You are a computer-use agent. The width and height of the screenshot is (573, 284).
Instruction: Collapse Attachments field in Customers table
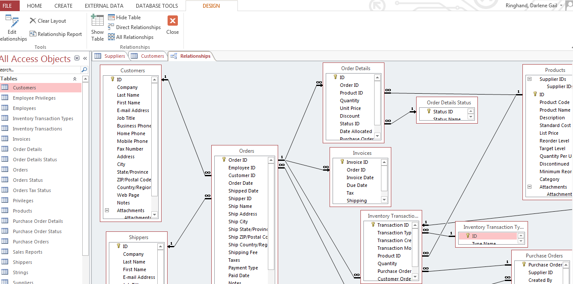pos(107,210)
